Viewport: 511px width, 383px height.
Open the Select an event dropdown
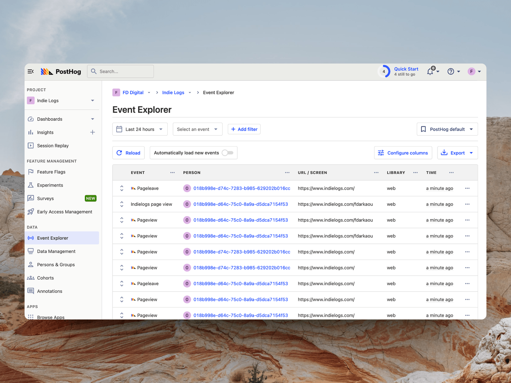pyautogui.click(x=197, y=129)
